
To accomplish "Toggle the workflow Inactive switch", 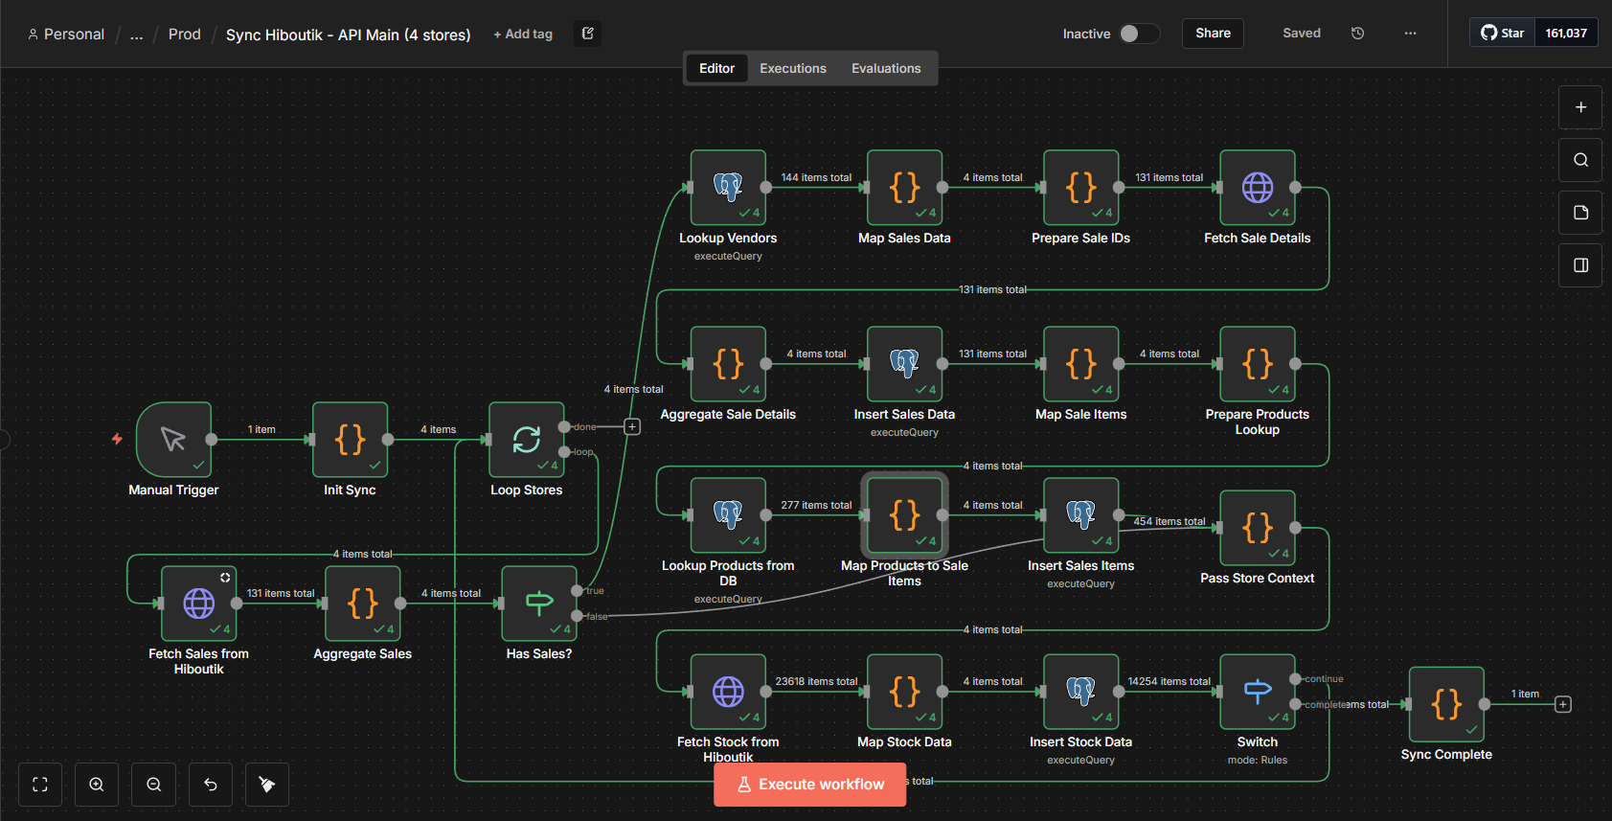I will point(1139,34).
